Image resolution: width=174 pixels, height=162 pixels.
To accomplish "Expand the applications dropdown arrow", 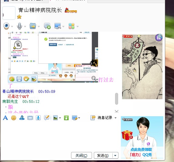I will (77, 26).
